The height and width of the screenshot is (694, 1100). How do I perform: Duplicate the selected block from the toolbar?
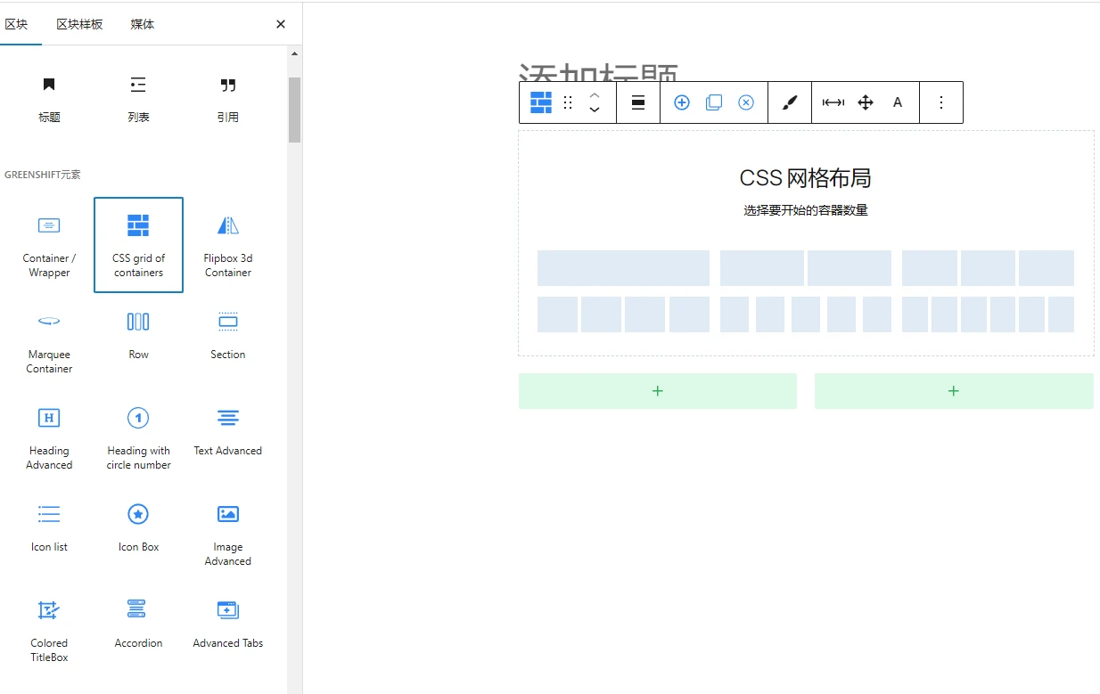click(x=713, y=102)
